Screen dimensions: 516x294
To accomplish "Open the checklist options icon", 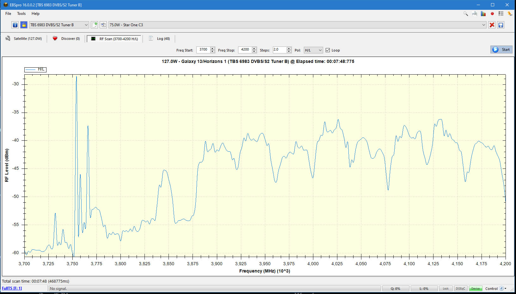I will 501,14.
